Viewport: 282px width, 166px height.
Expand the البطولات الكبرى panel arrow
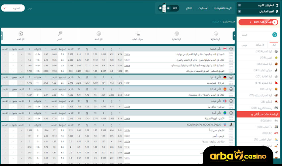[x=240, y=5]
